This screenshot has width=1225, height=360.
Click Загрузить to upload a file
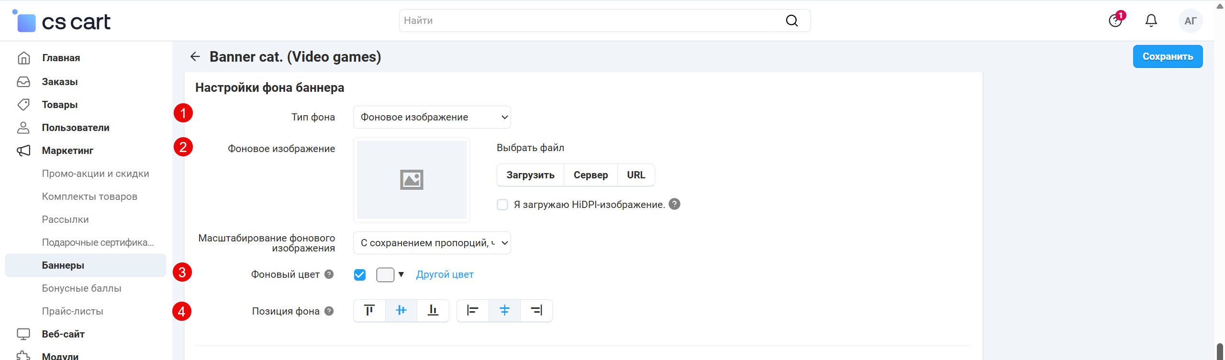tap(531, 175)
